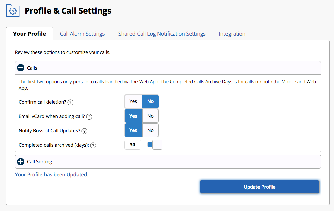Click the Update Profile button
334x211 pixels.
tap(260, 187)
